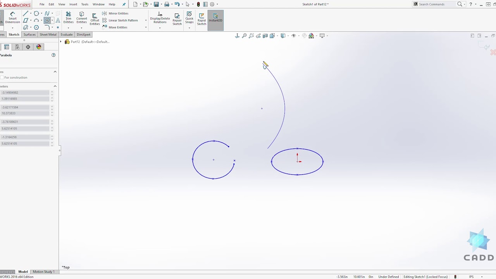Viewport: 496px width, 279px height.
Task: Open the Window menu
Action: (x=98, y=4)
